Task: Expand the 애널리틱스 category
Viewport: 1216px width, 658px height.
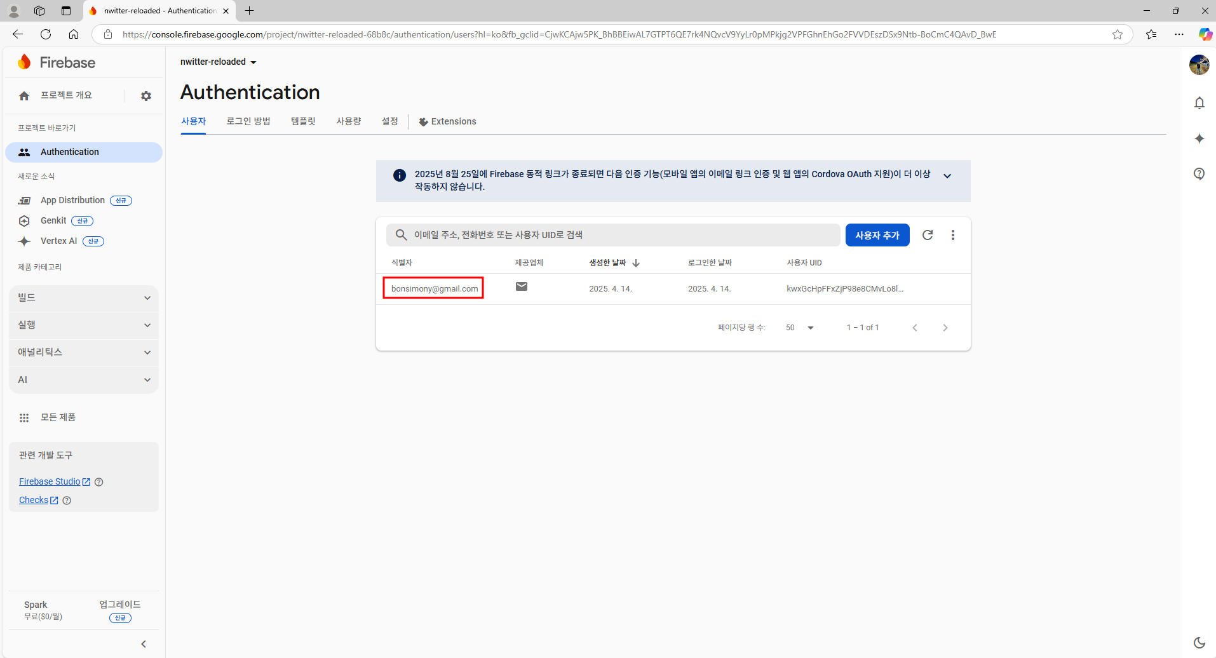Action: click(84, 352)
